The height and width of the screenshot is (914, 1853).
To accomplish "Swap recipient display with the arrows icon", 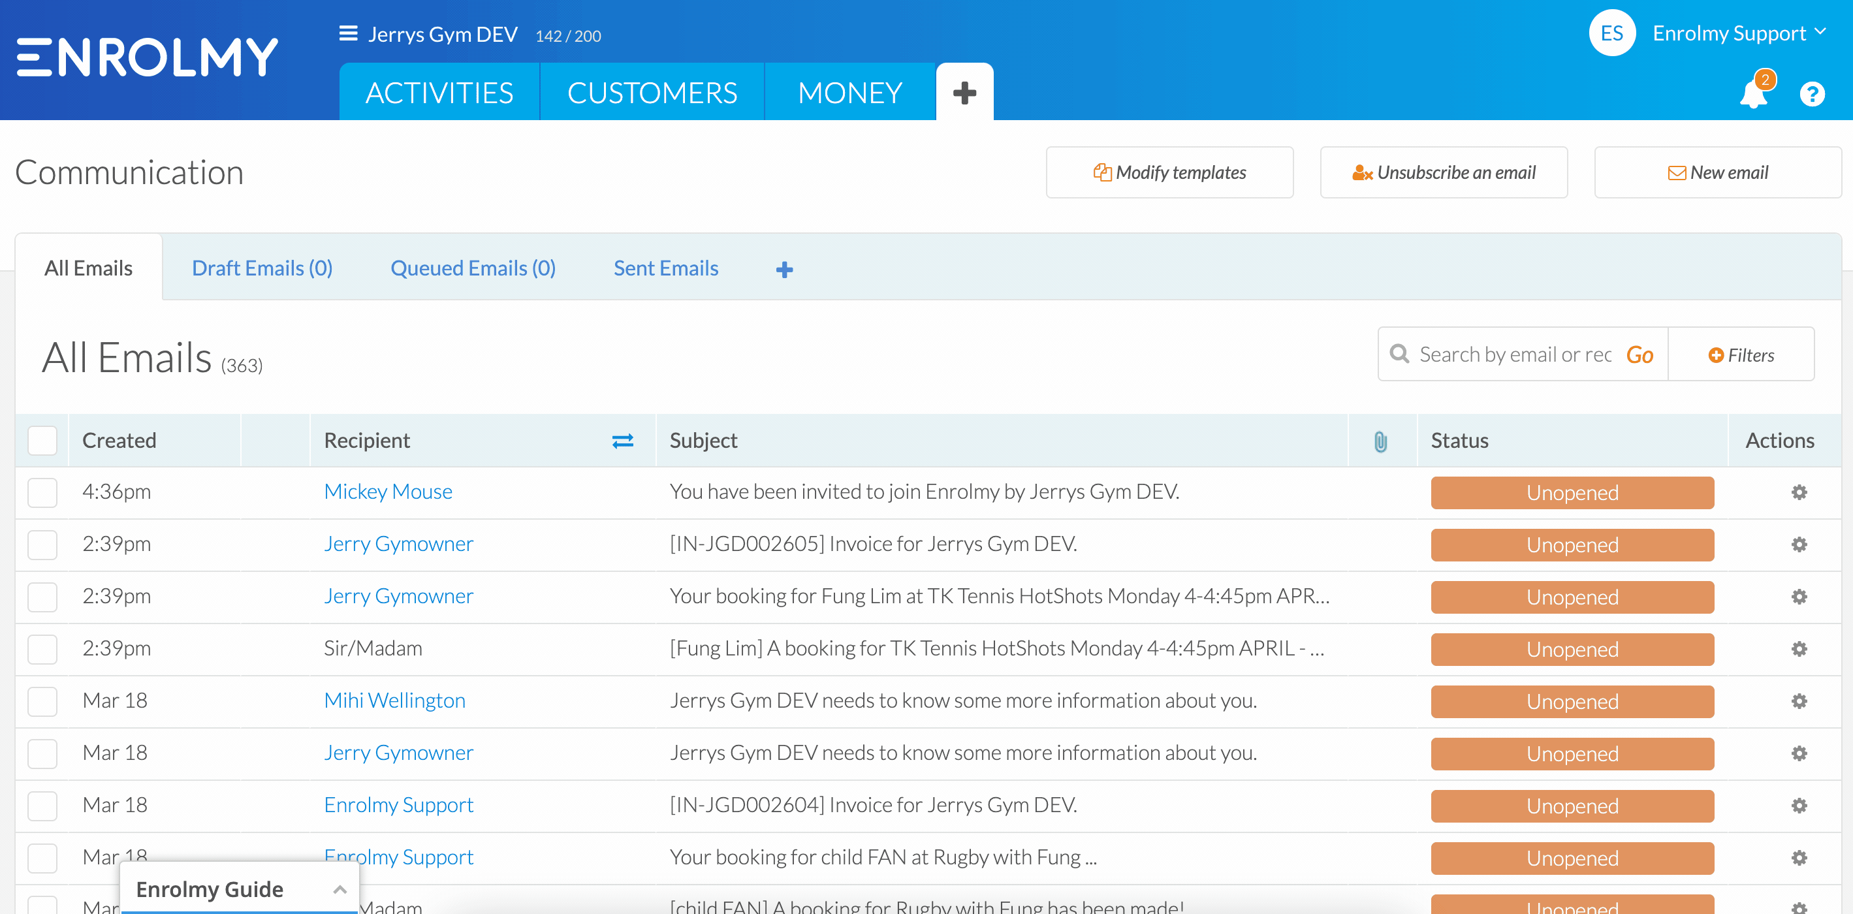I will pyautogui.click(x=622, y=441).
